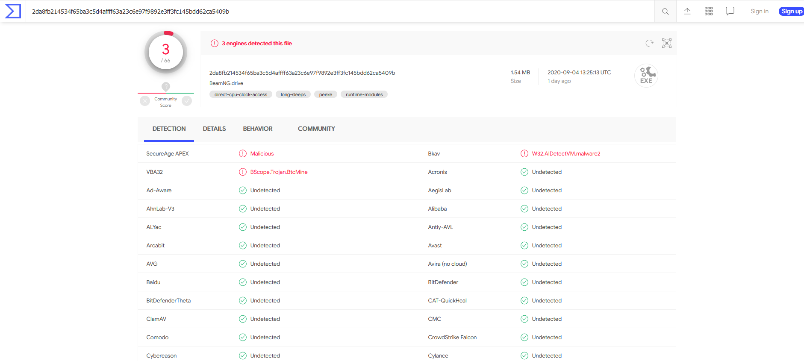
Task: Click the '1 day ago' text
Action: (559, 81)
